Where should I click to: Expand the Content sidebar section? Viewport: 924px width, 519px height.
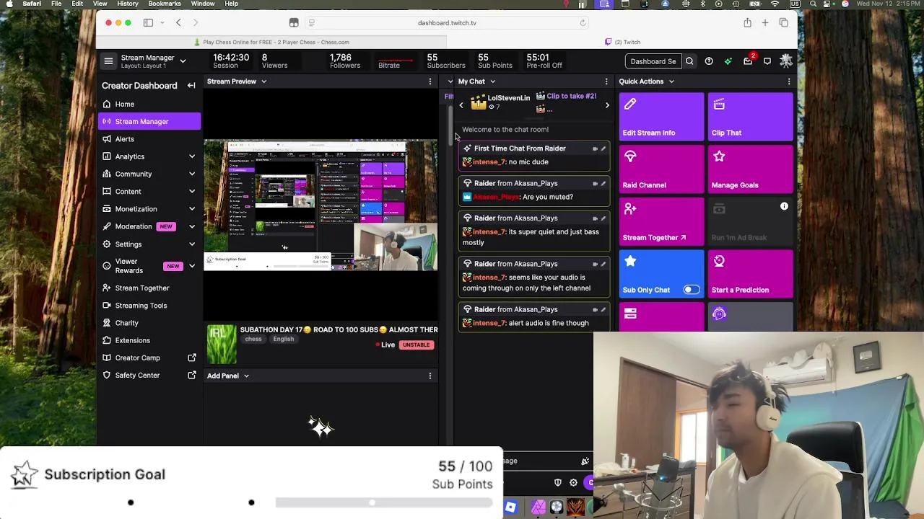[x=192, y=192]
